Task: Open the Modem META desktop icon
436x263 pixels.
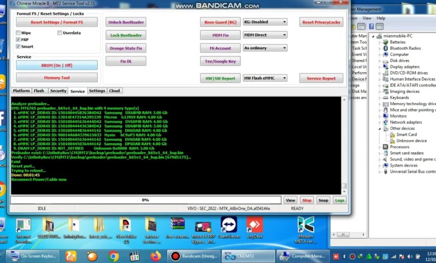Action: [x=306, y=226]
